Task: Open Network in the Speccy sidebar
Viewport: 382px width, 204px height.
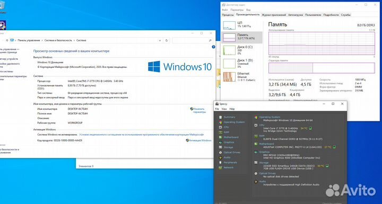Action: (229, 167)
